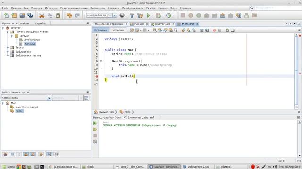The image size is (302, 169).
Task: Open the Реорганизация кода menu
Action: (x=74, y=8)
